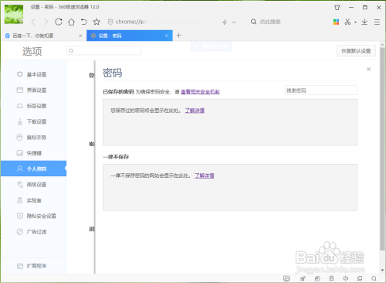Expand the dropdown arrow beside lightning icon

point(234,22)
